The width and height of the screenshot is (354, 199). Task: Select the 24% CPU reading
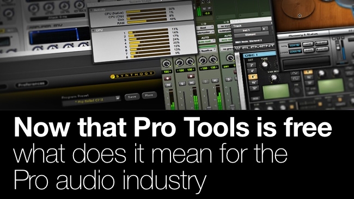(x=176, y=39)
